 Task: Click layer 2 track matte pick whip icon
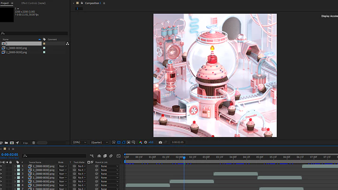(x=74, y=170)
